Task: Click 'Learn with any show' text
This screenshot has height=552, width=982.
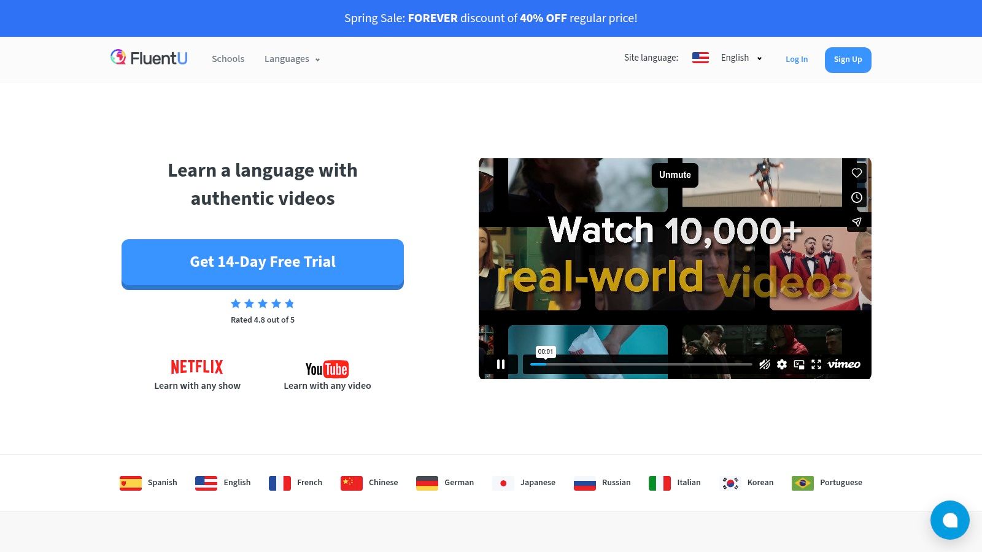Action: (x=197, y=386)
